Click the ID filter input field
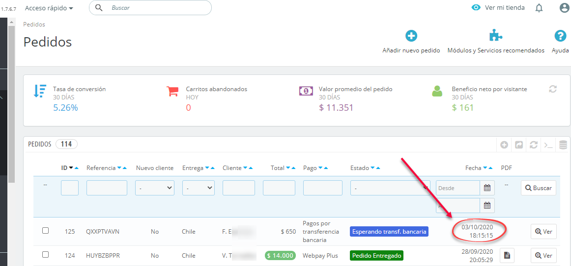 pyautogui.click(x=70, y=188)
